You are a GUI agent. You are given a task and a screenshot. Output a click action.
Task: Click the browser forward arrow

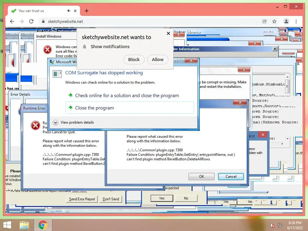(x=22, y=21)
